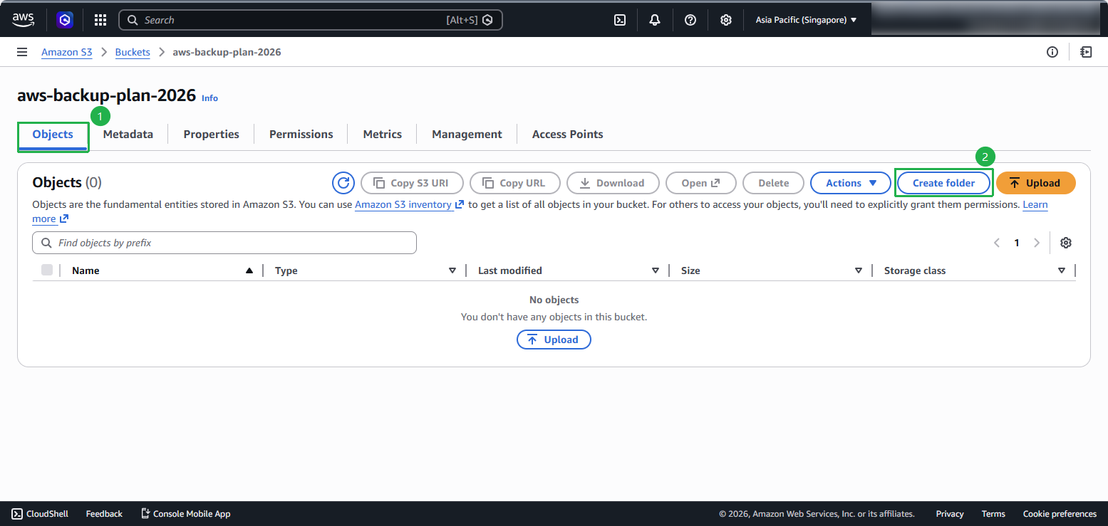This screenshot has width=1108, height=526.
Task: Open the Amazon S3 inventory link
Action: (409, 204)
